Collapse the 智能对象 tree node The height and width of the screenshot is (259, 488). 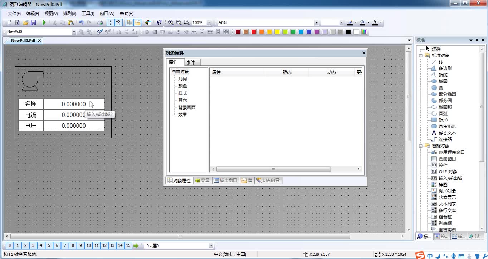(x=421, y=146)
